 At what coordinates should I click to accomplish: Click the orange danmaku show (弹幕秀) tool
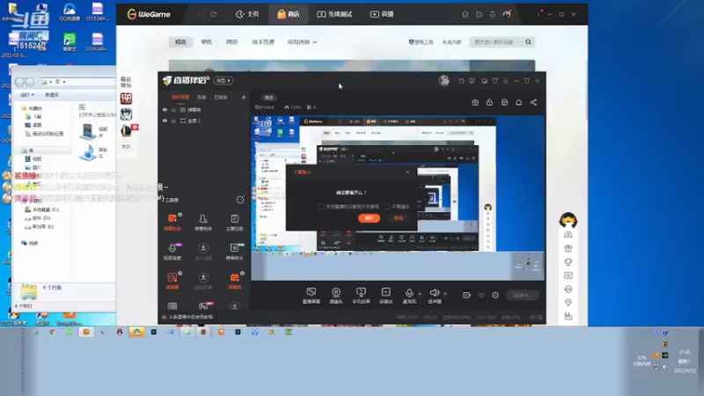point(234,280)
